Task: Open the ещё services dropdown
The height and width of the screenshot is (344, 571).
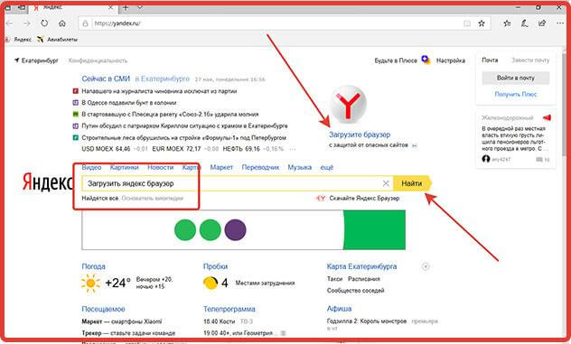Action: click(x=327, y=167)
